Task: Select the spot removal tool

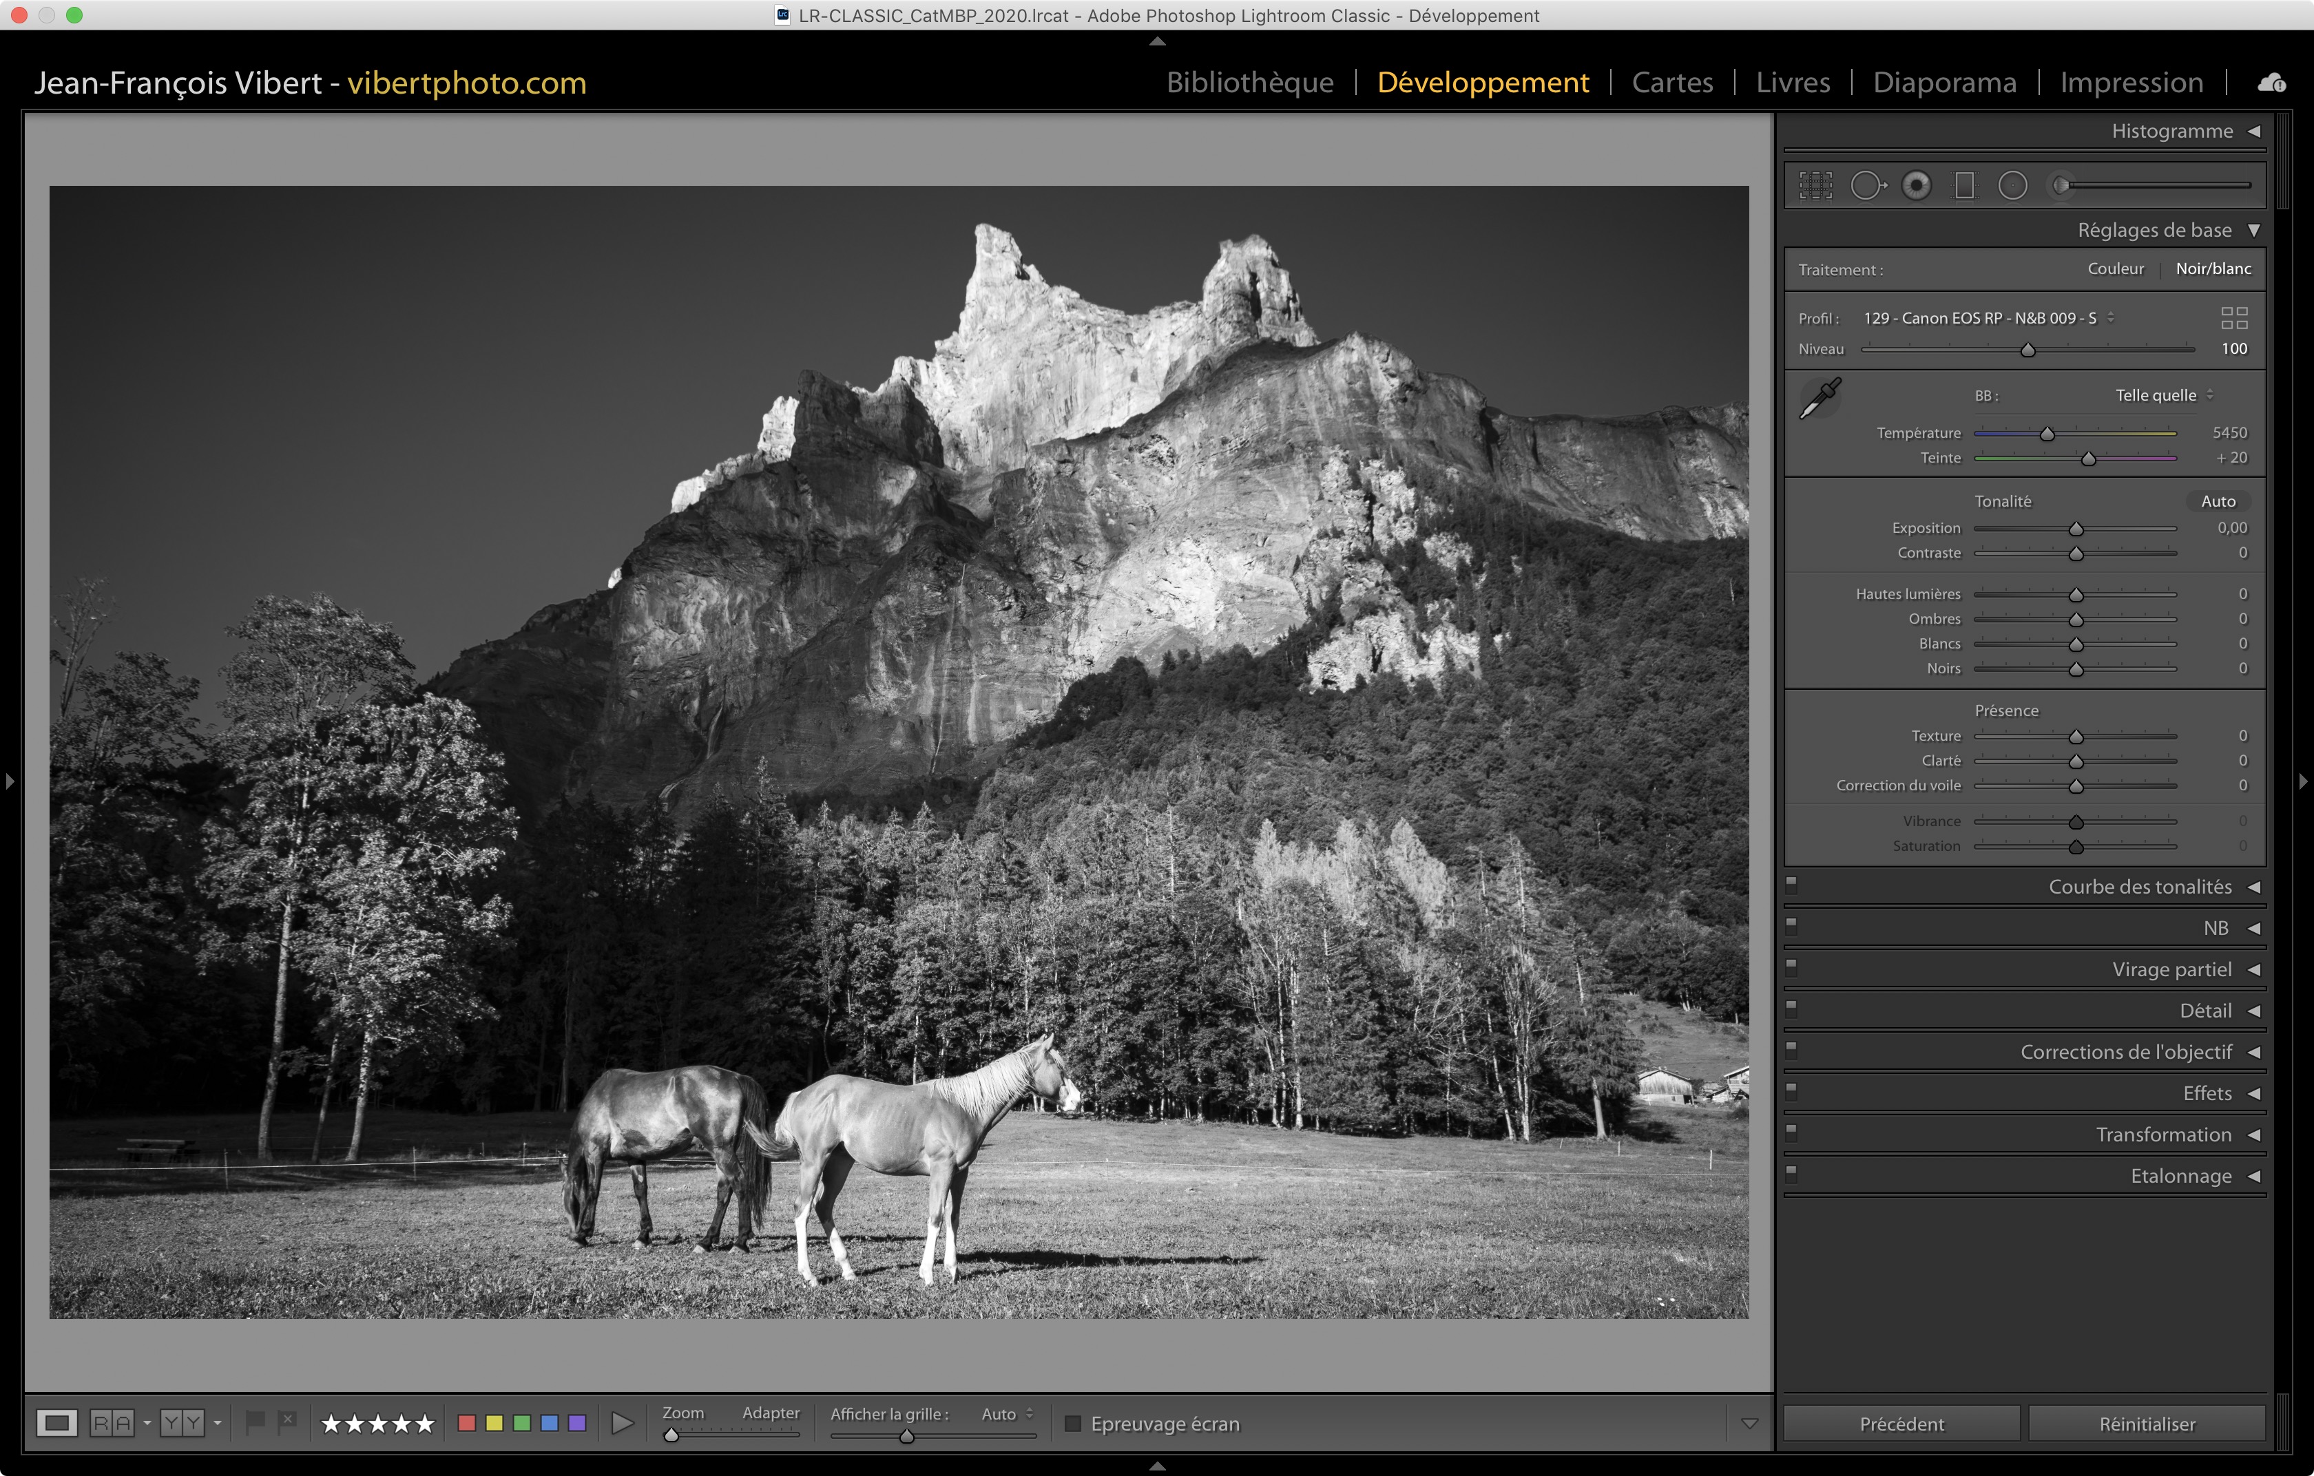Action: pos(1867,185)
